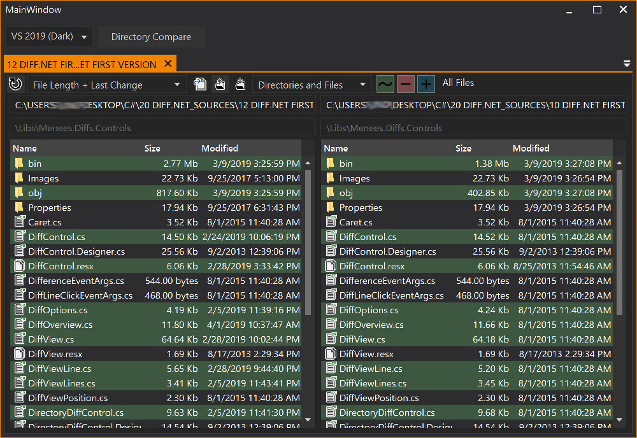Click the copy-path document icon in toolbar
637x438 pixels.
(x=200, y=85)
